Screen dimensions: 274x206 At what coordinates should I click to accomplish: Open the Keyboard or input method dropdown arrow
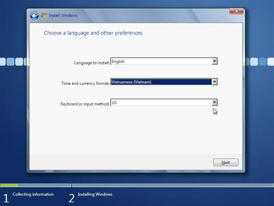coord(215,102)
